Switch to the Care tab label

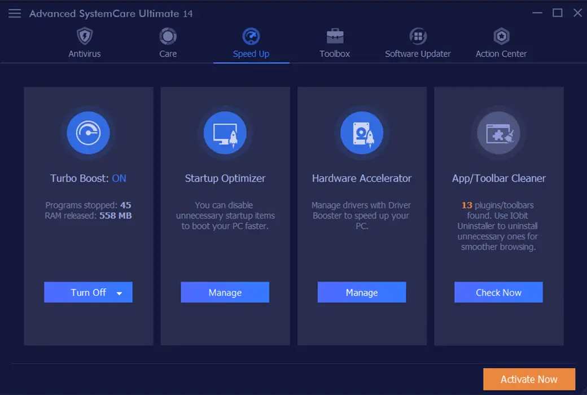pos(168,54)
